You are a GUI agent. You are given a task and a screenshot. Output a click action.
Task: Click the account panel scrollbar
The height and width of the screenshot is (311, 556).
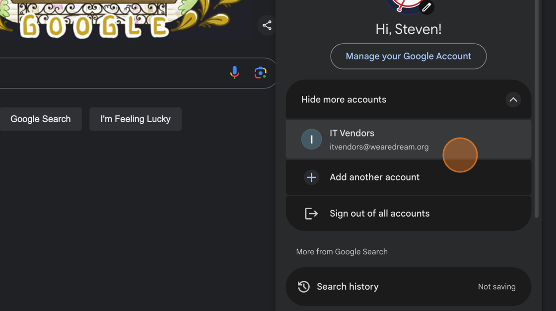(537, 109)
